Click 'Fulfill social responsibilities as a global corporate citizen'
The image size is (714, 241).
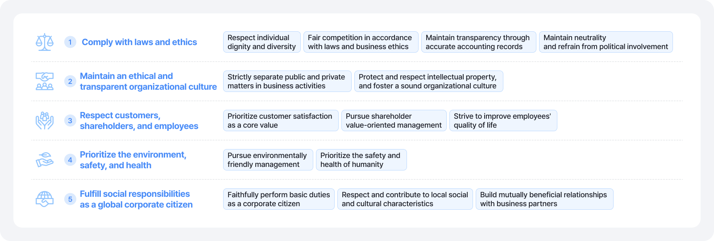[x=136, y=199]
